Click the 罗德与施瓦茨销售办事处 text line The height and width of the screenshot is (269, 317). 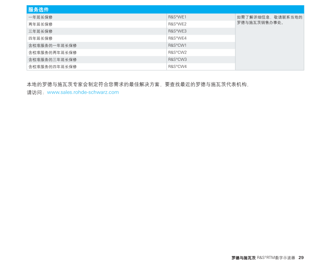click(x=260, y=23)
